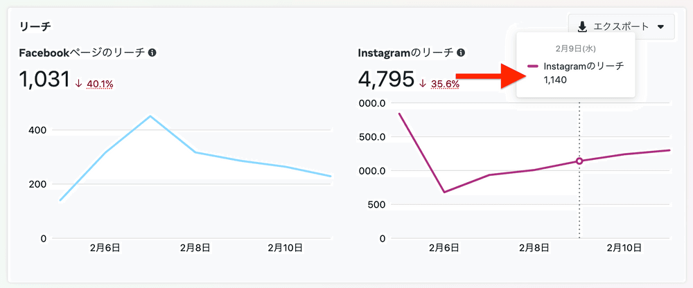Click the purple legend swatch in tooltip

pyautogui.click(x=533, y=66)
